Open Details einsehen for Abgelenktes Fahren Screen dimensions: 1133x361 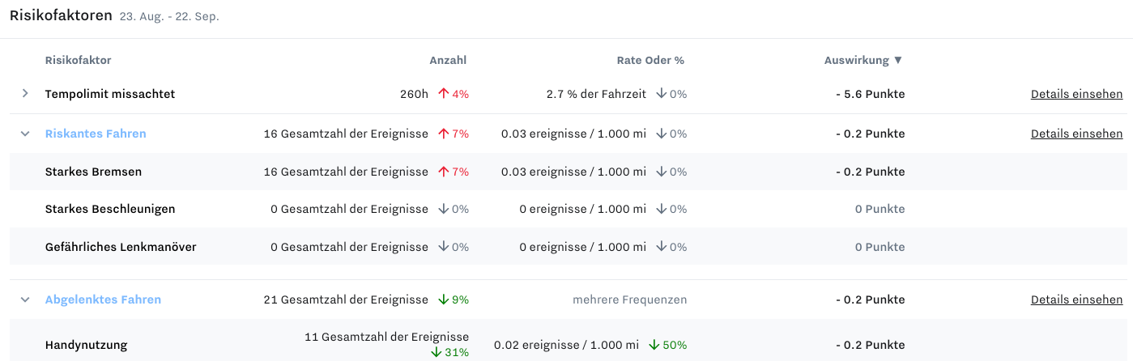pos(1076,299)
